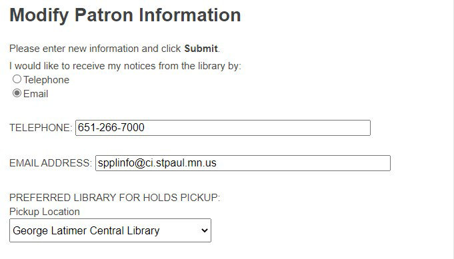The width and height of the screenshot is (454, 259).
Task: Click the receive my notices instruction line
Action: coord(125,66)
